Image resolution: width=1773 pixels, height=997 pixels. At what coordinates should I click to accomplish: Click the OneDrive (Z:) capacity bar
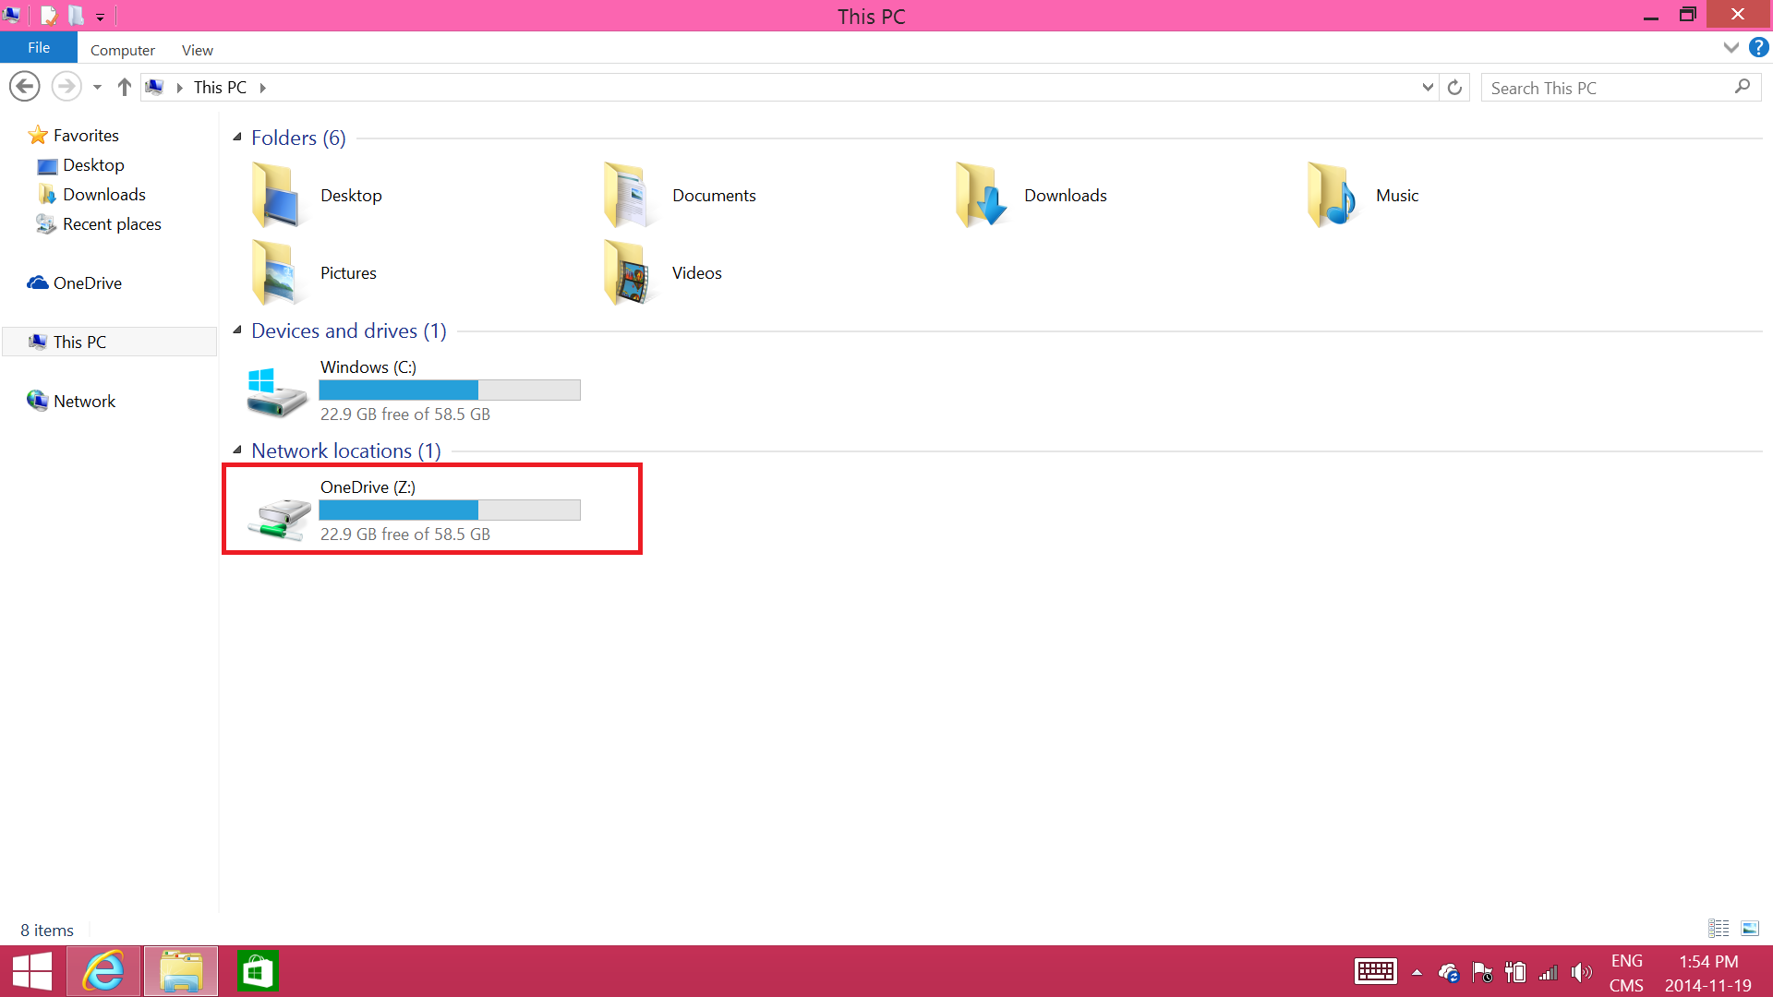450,510
